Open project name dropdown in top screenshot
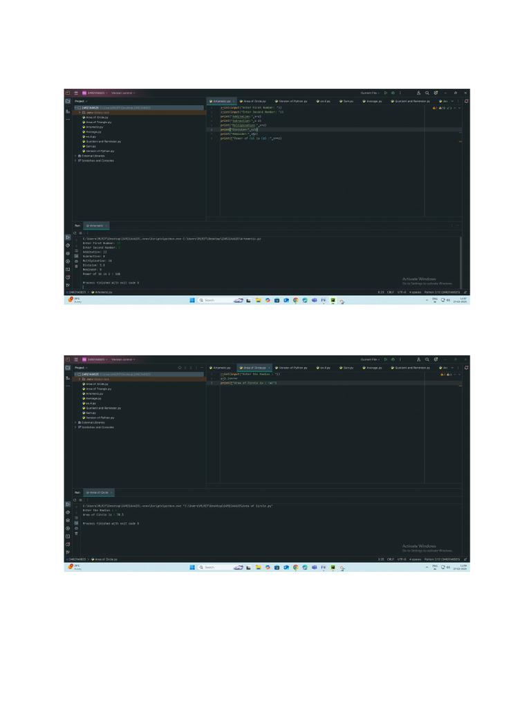531x708 pixels. click(95, 93)
